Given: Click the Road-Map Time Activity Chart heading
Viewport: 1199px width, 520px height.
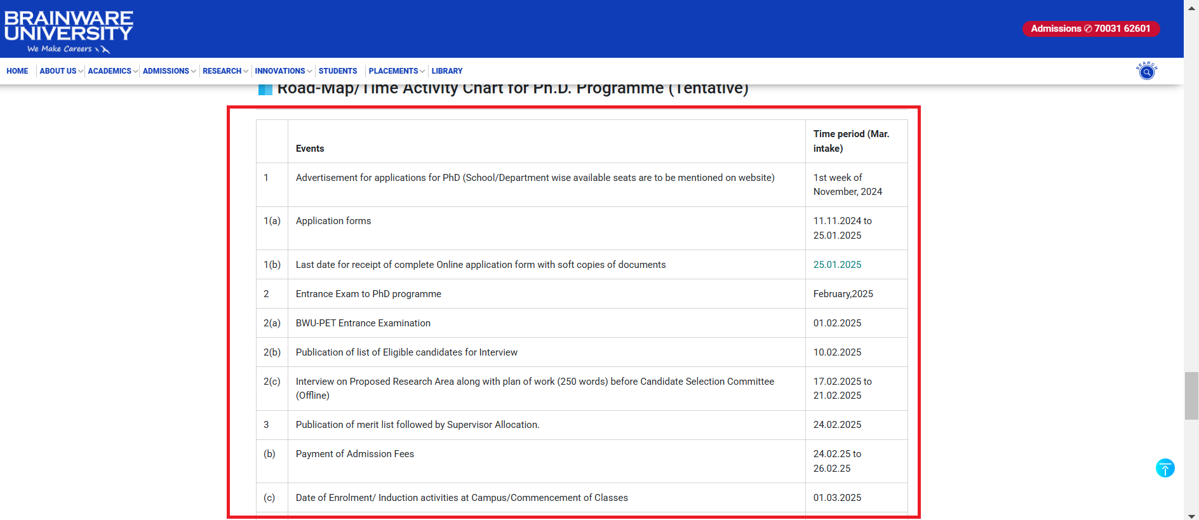Looking at the screenshot, I should [x=512, y=89].
